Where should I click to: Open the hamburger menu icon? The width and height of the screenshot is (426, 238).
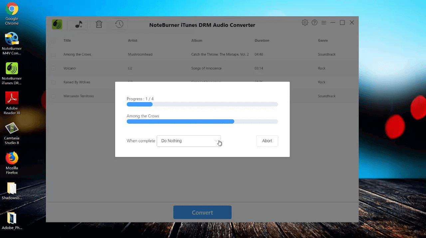coord(324,23)
